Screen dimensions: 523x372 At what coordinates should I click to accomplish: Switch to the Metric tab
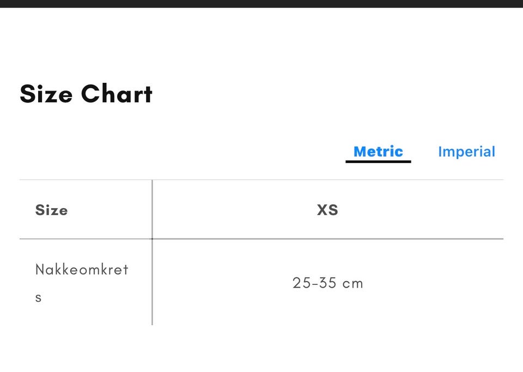(378, 151)
